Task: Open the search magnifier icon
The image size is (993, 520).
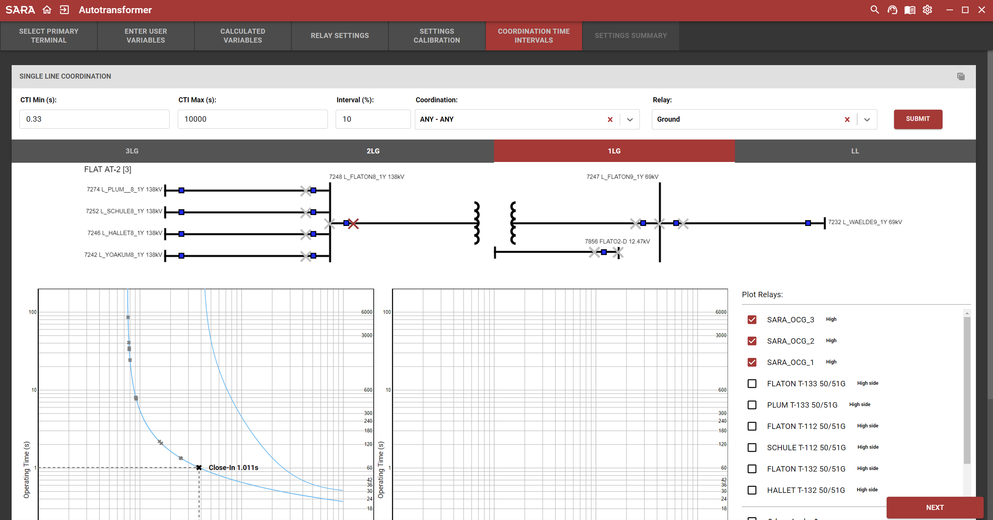Action: 875,10
